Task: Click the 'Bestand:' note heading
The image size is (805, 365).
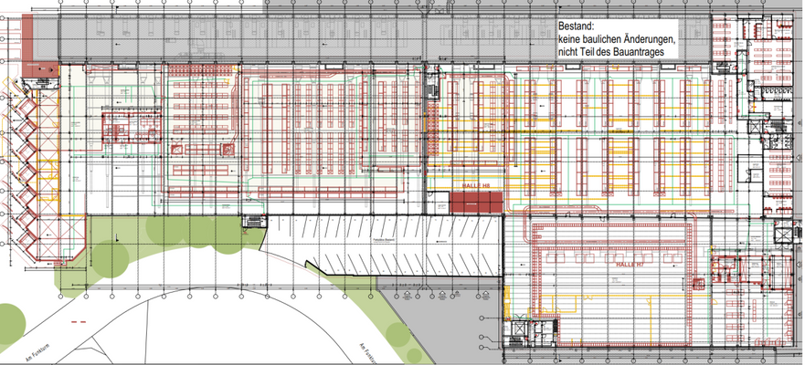Action: pos(577,26)
